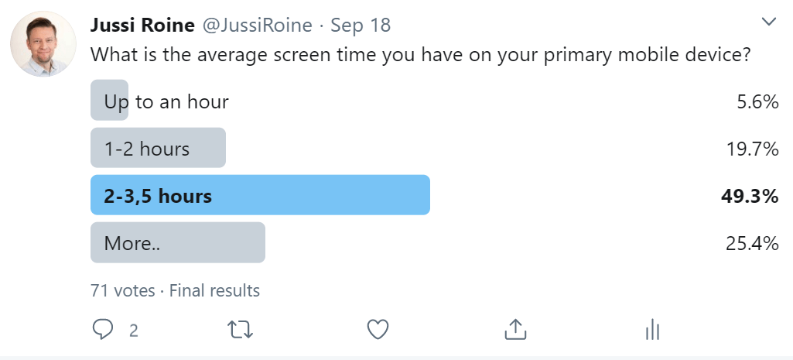The height and width of the screenshot is (360, 793).
Task: Click the reply count number 2
Action: point(134,331)
